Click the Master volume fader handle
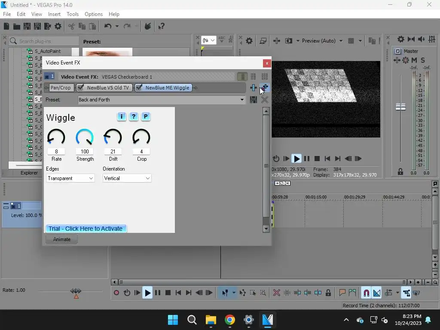The image size is (440, 330). 400,107
